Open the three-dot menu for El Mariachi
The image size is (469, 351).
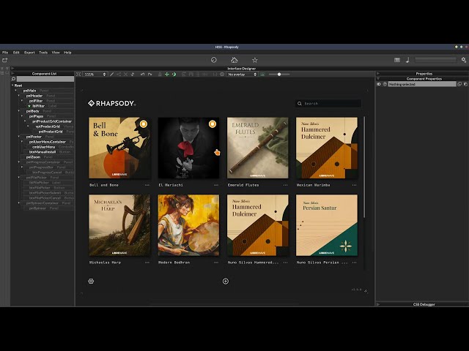(216, 185)
